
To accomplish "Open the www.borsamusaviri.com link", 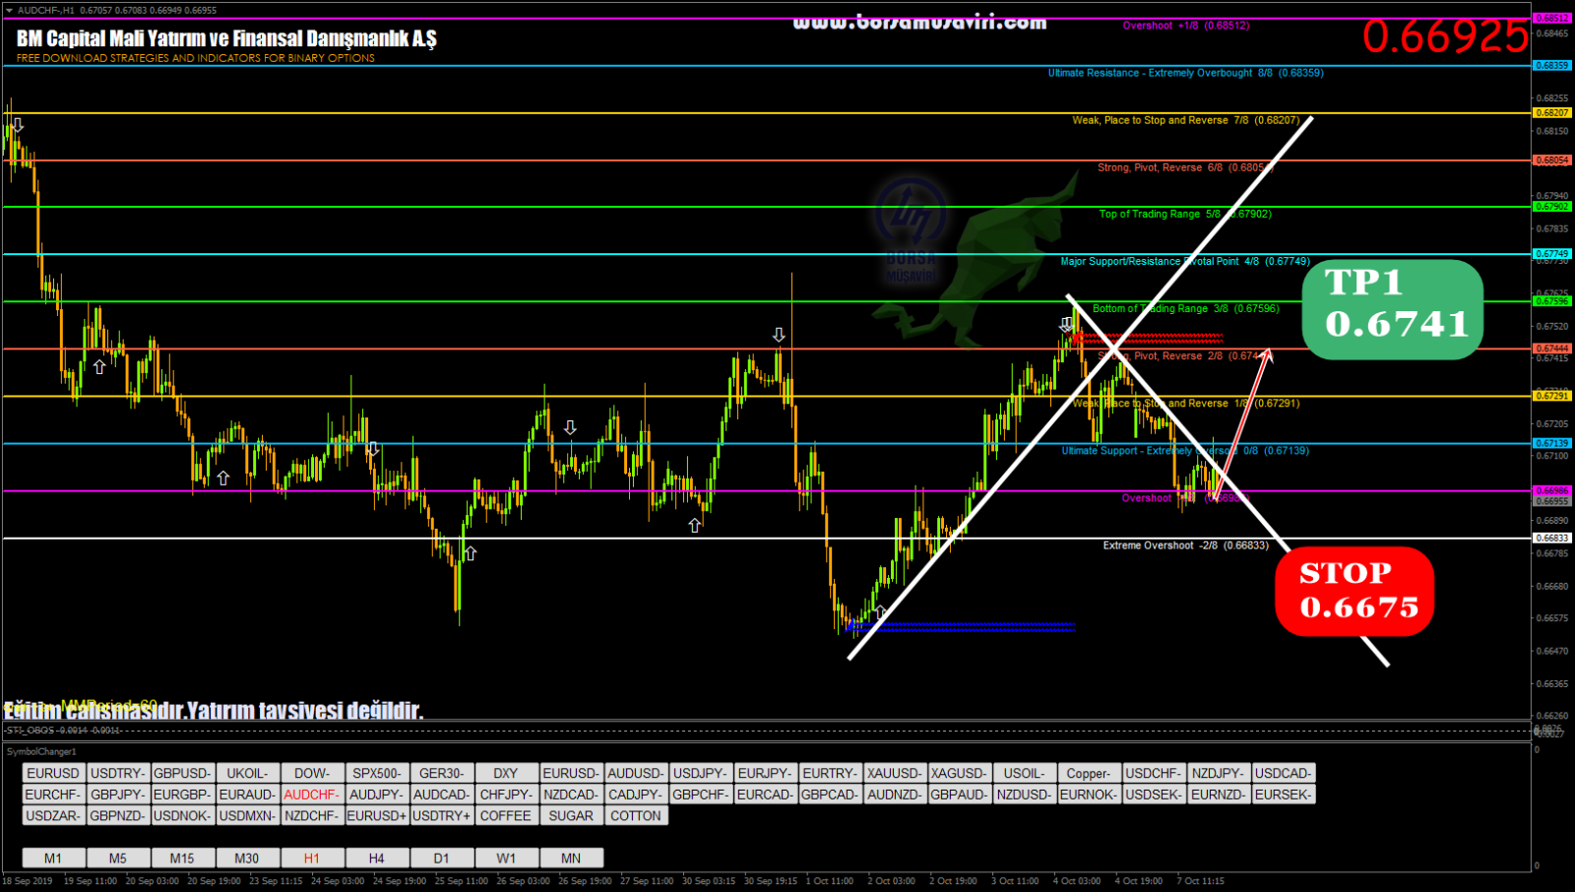I will pos(919,22).
